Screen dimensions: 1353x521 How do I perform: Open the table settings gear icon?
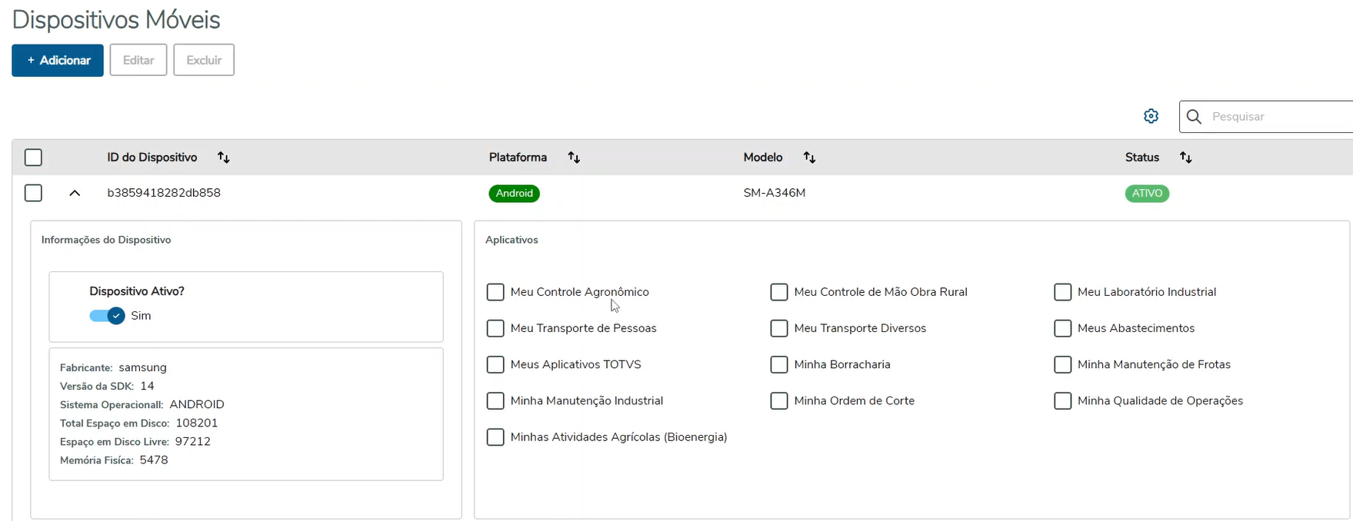tap(1151, 116)
